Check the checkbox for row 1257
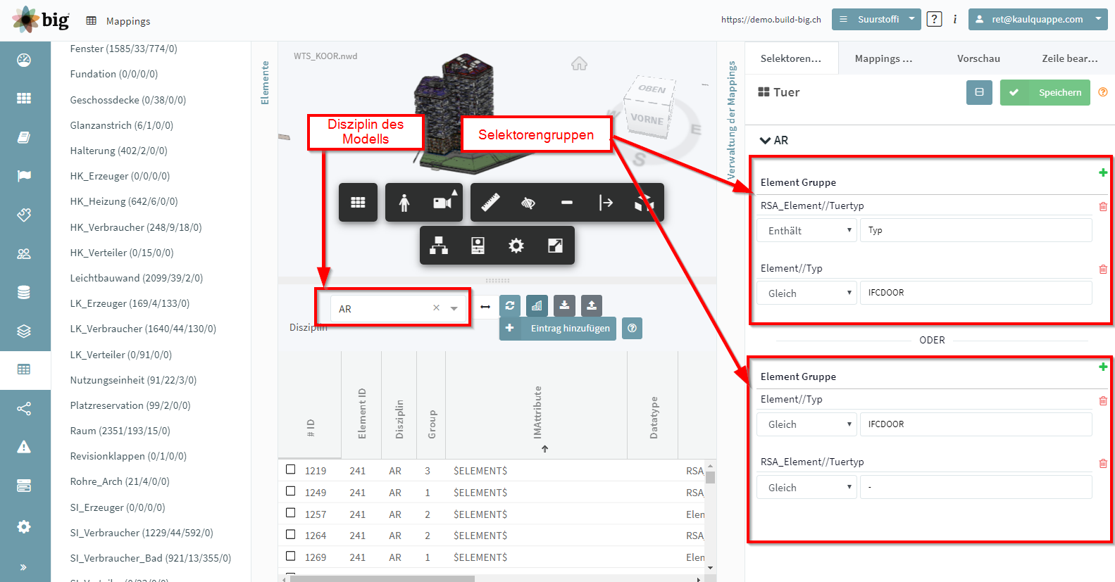 tap(291, 513)
